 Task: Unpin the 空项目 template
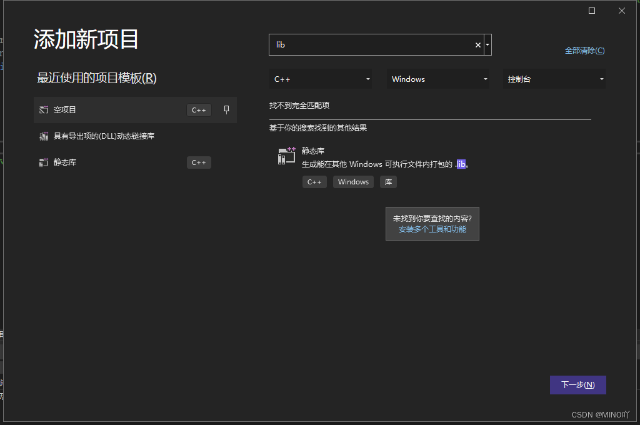pyautogui.click(x=226, y=109)
